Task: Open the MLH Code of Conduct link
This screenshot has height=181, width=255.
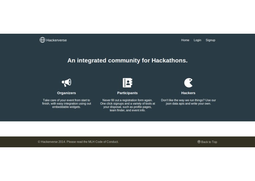Action: coord(103,142)
